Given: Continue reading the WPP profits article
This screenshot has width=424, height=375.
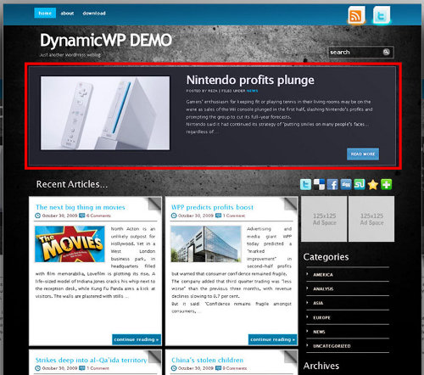Looking at the screenshot, I should point(273,339).
